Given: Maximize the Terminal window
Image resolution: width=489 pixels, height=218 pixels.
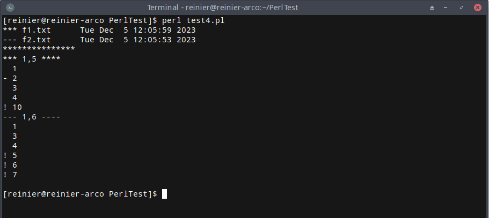Looking at the screenshot, I should (461, 7).
